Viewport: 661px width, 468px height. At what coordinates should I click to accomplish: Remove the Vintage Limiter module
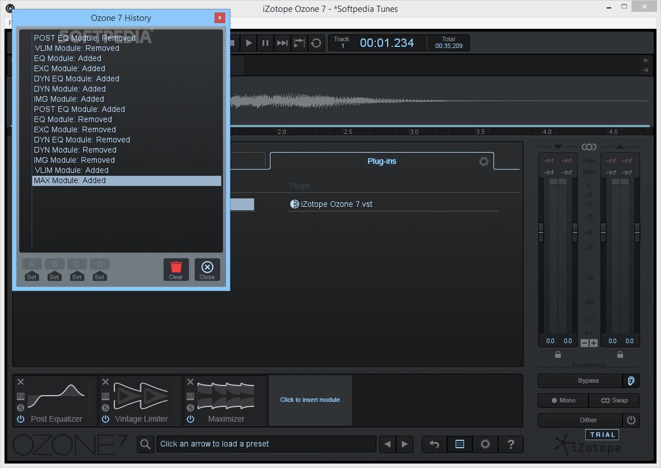105,382
